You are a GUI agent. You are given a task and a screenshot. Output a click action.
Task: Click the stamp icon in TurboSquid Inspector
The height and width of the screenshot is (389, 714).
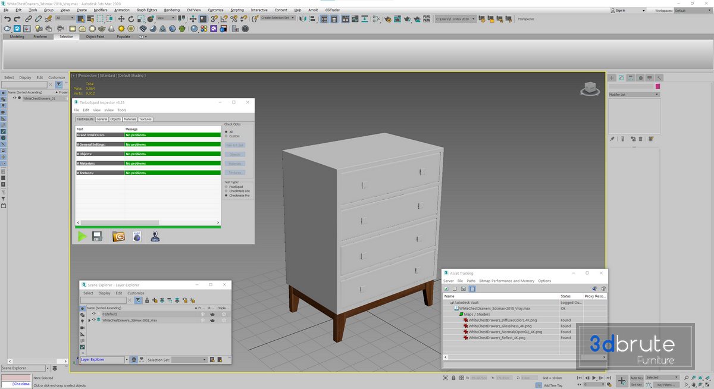[x=155, y=236]
